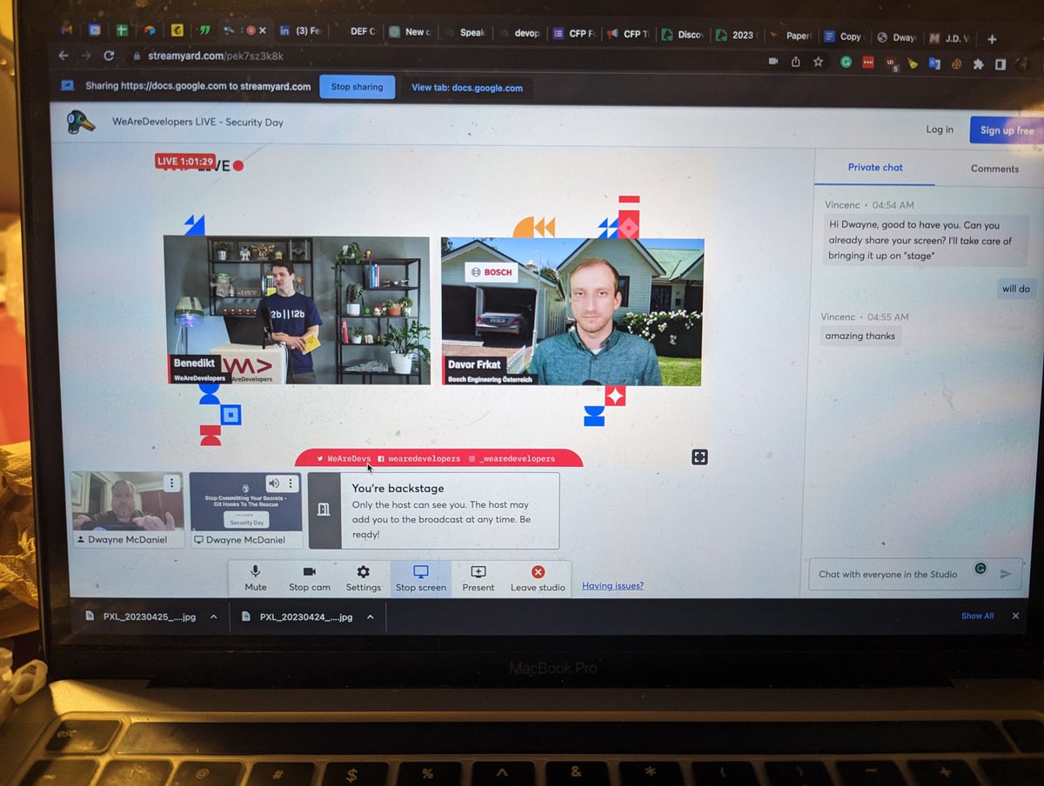
Task: Open the PXL_20230425 jpg download
Action: coord(141,616)
